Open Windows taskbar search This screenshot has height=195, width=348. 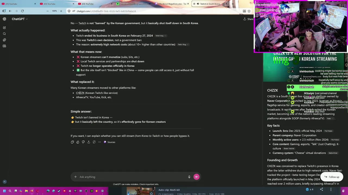10,191
